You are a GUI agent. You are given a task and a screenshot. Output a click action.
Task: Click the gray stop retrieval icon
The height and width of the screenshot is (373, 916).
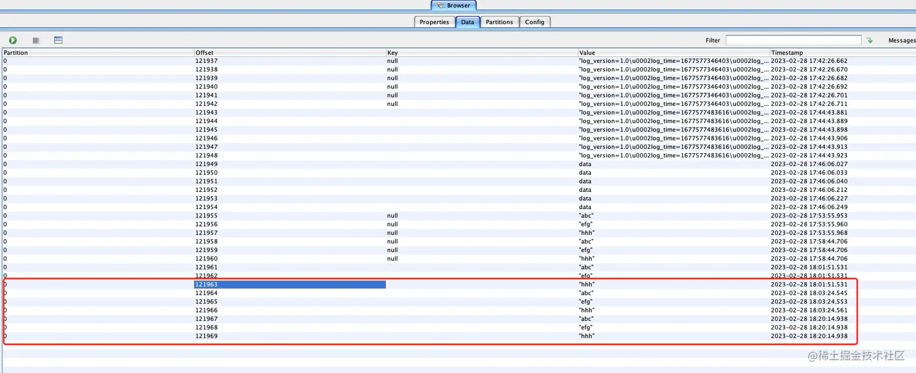36,40
